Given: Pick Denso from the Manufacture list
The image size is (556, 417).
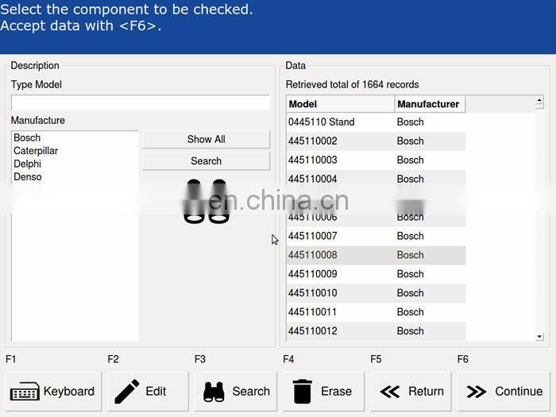Looking at the screenshot, I should coord(28,176).
